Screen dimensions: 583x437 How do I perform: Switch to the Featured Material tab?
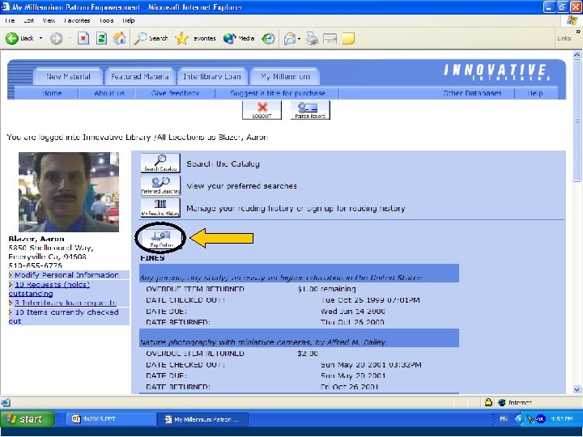[140, 77]
